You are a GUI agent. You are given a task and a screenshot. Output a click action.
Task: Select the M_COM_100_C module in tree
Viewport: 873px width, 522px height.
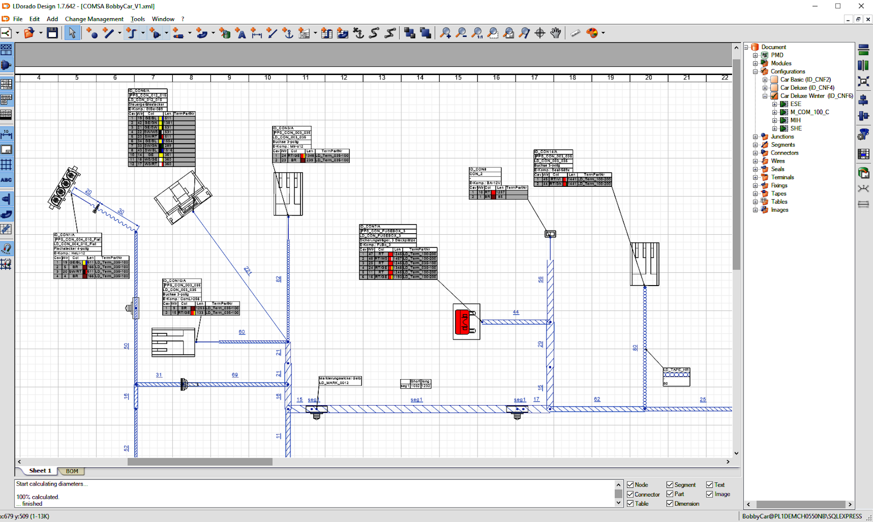coord(809,112)
